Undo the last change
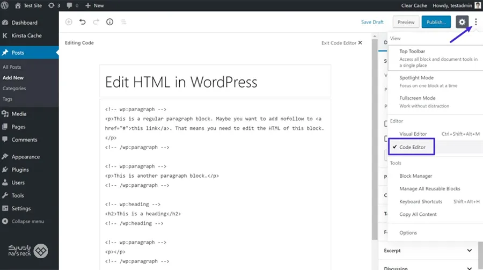Viewport: 483px width, 270px height. coord(82,22)
